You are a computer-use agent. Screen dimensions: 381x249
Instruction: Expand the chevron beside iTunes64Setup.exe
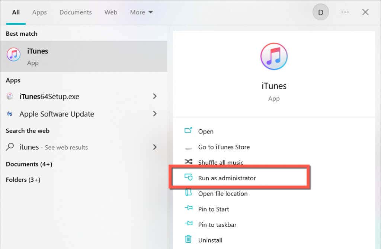(x=155, y=96)
